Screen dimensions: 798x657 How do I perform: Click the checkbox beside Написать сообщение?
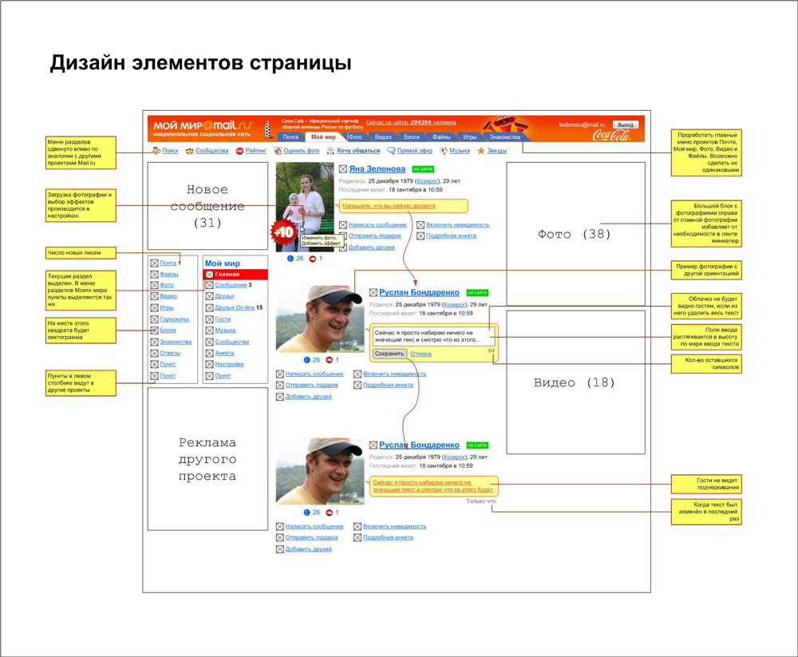pyautogui.click(x=343, y=224)
